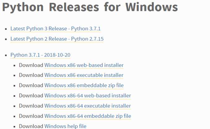Get the Windows x86-64 embeddable zip file
Viewport: 210px width, 129px height.
coord(88,116)
